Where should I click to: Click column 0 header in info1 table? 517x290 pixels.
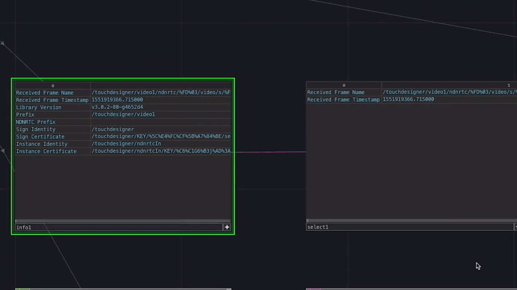(x=53, y=86)
